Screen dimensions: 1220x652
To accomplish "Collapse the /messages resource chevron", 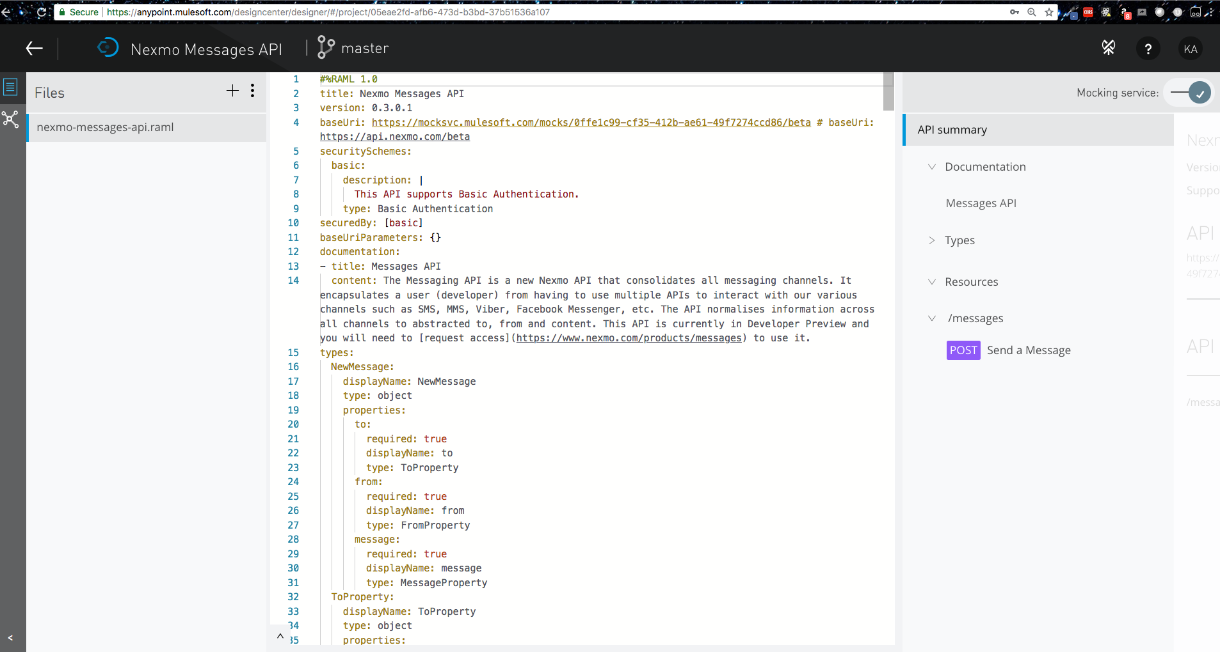I will click(x=932, y=318).
